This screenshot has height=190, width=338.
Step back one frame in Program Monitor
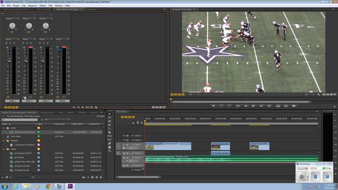(x=246, y=106)
